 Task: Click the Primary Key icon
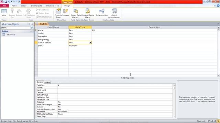pos(12,13)
